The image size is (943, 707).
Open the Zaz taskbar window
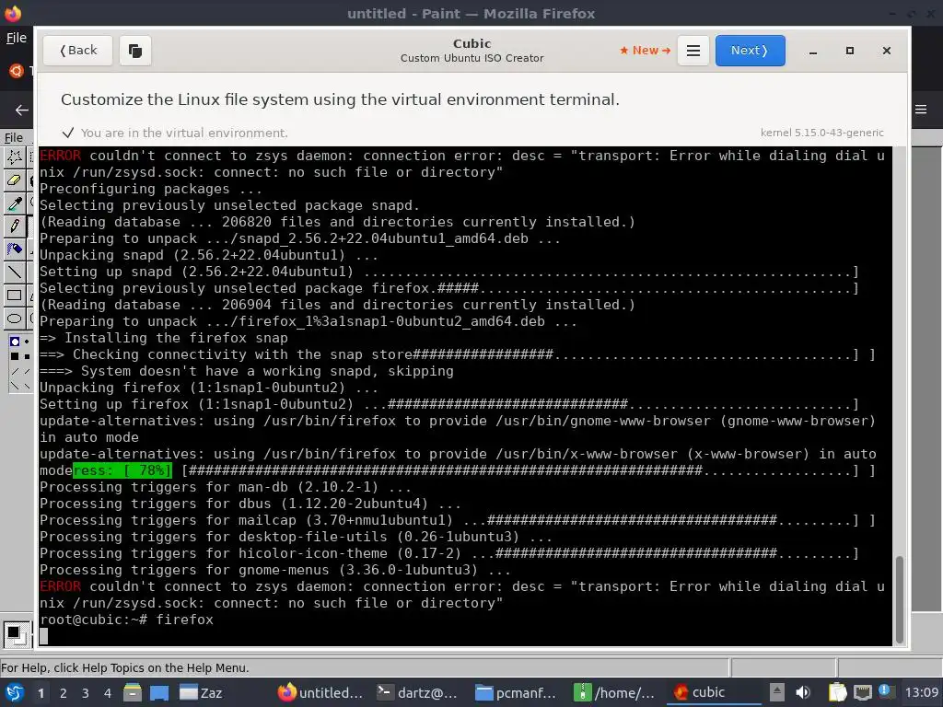(202, 692)
